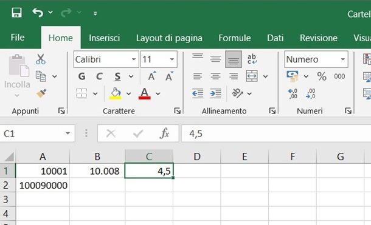Click the middle align icon

point(215,59)
